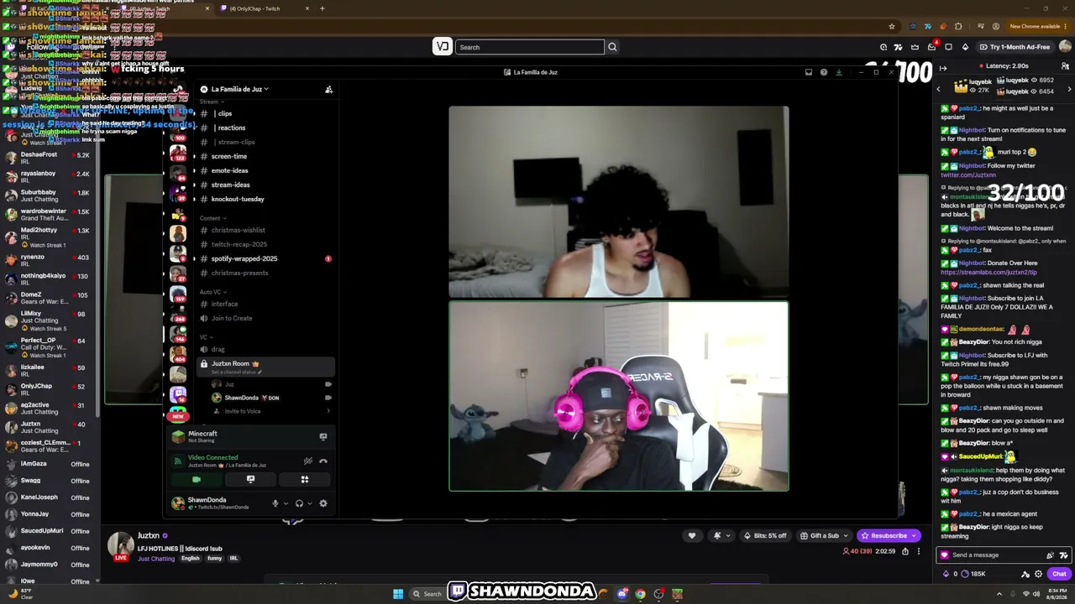Expand the Resubscribe options arrow
The width and height of the screenshot is (1075, 604).
(914, 535)
